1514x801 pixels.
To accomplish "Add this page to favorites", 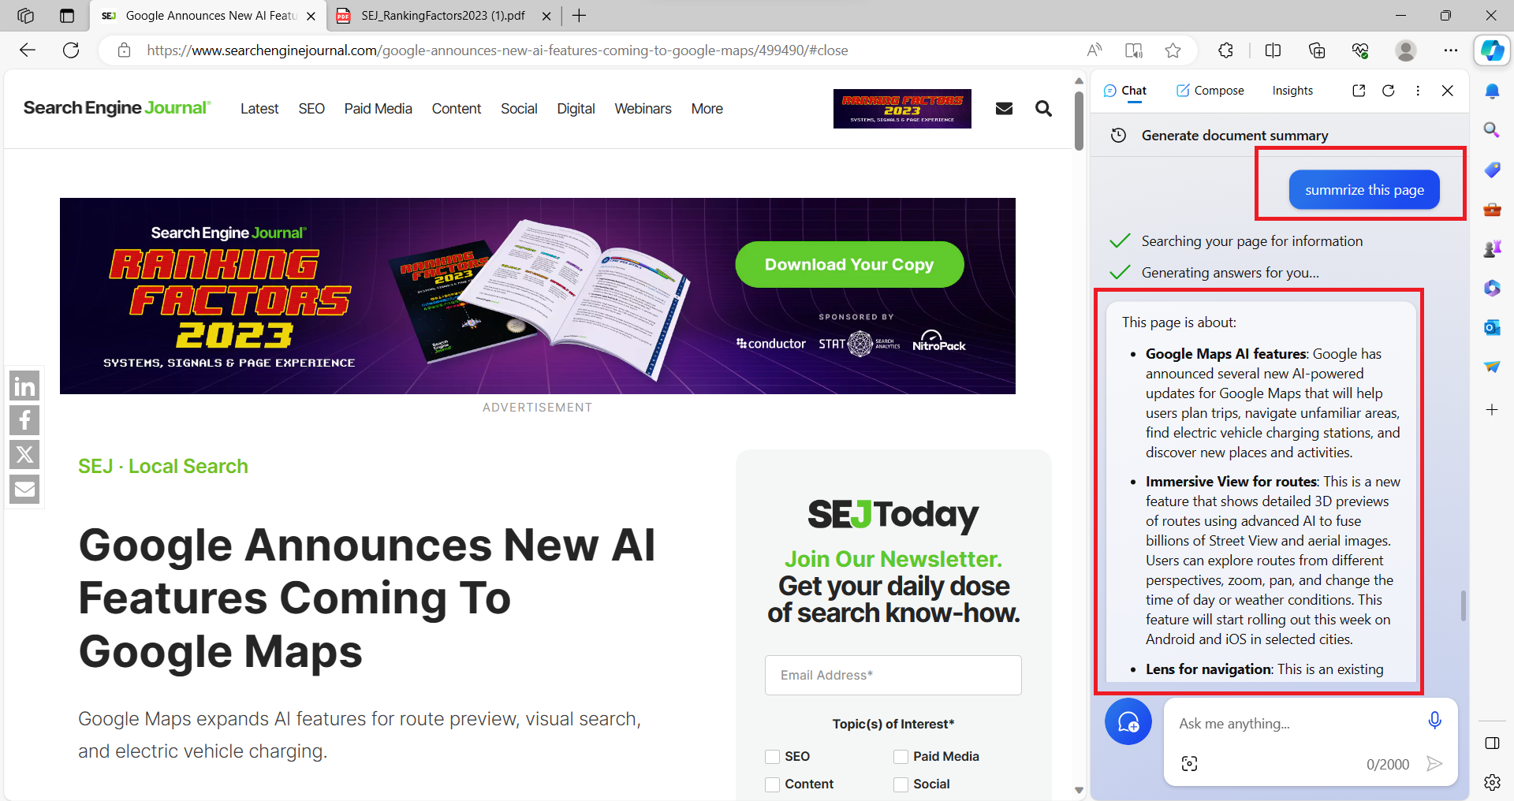I will [1173, 50].
